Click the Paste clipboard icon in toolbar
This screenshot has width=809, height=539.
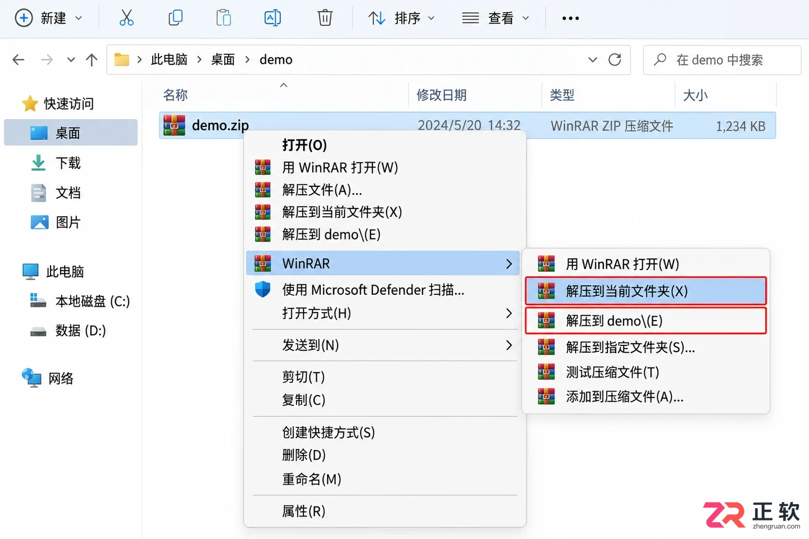point(224,18)
